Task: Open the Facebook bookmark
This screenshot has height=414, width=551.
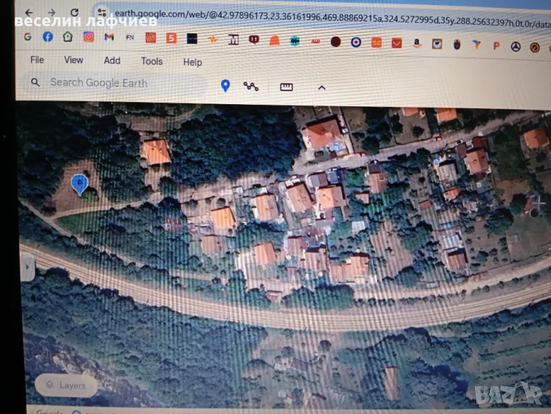Action: (48, 37)
